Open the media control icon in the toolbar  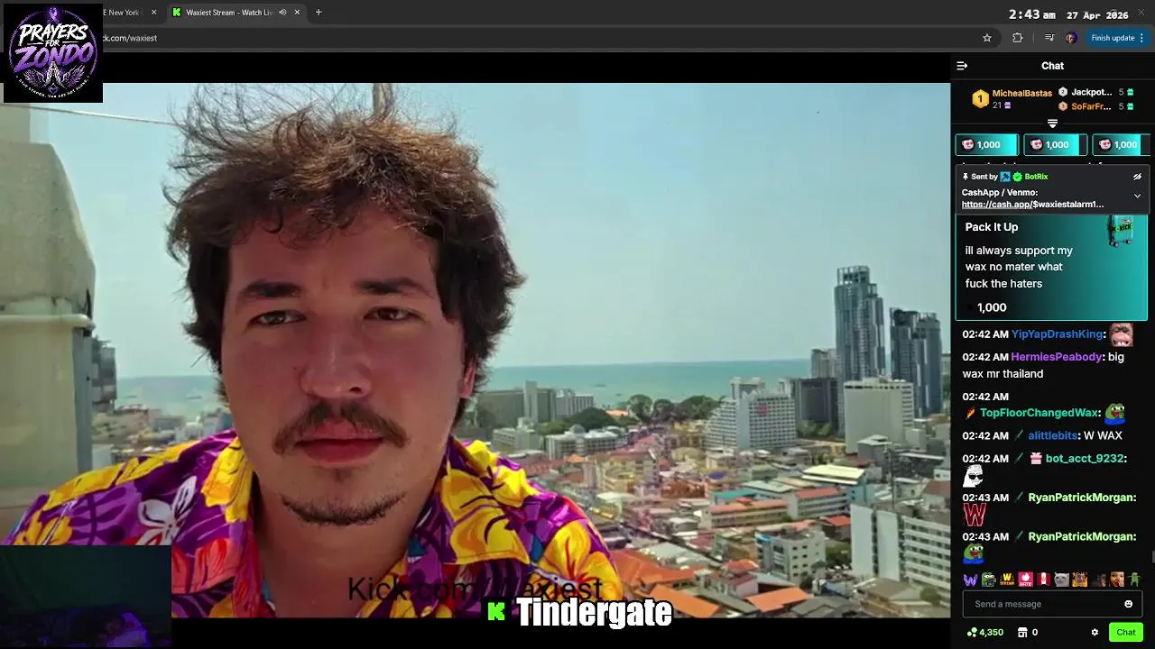pos(1049,38)
